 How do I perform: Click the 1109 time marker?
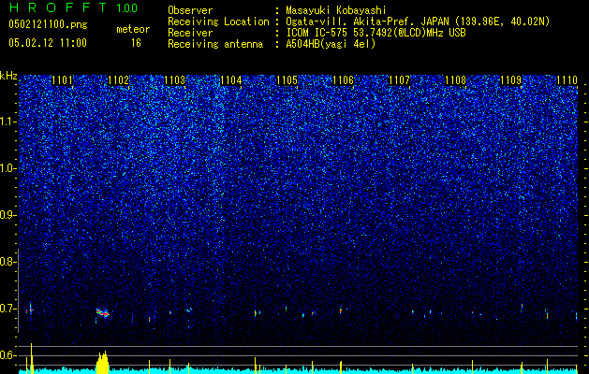tap(511, 80)
